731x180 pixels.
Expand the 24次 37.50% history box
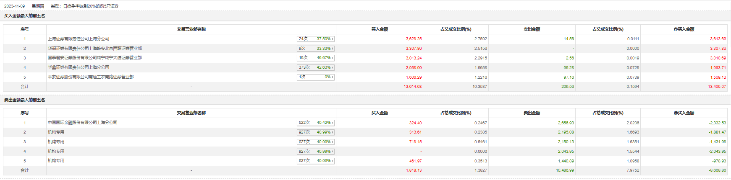tap(315, 39)
